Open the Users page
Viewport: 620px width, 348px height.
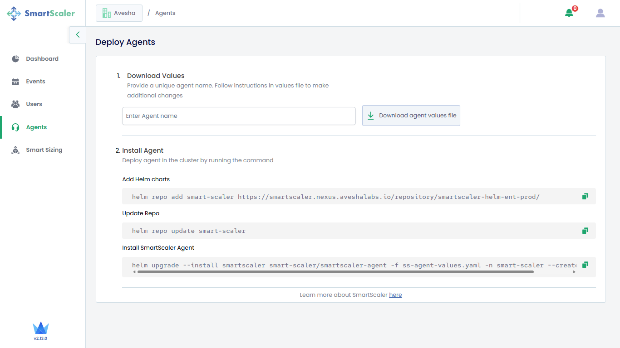pos(34,104)
